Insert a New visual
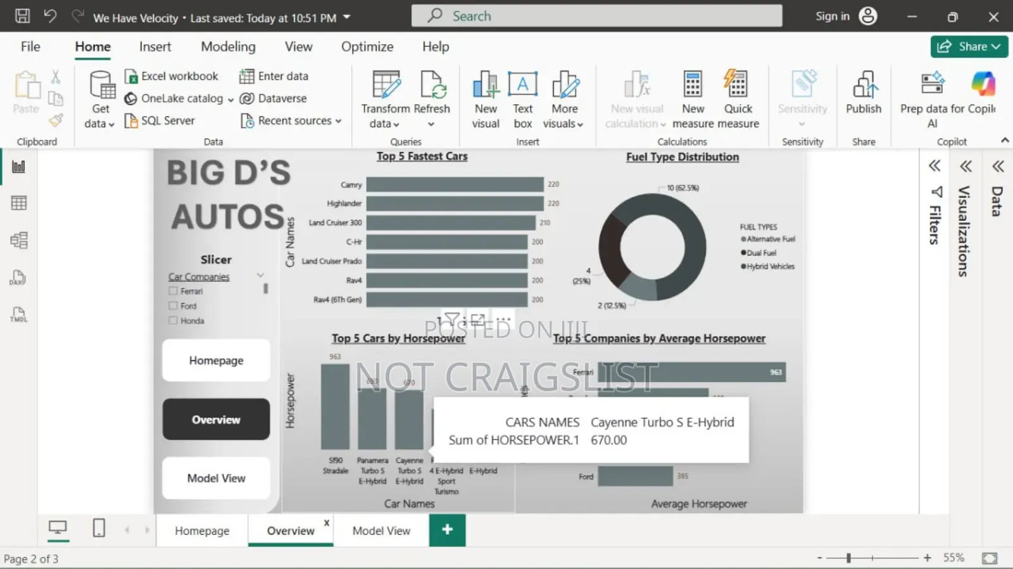Viewport: 1013px width, 569px height. click(x=486, y=99)
